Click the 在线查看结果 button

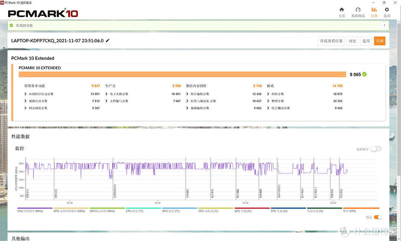tap(331, 41)
